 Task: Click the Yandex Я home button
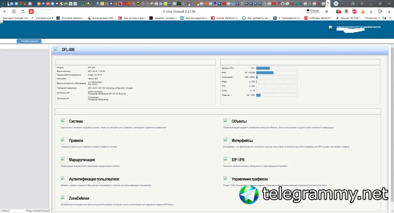(14, 11)
